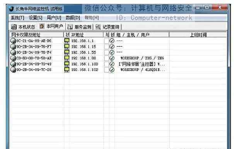This screenshot has width=234, height=149.
Task: Click the 记录查询 magnifier icon
Action: [x=98, y=27]
